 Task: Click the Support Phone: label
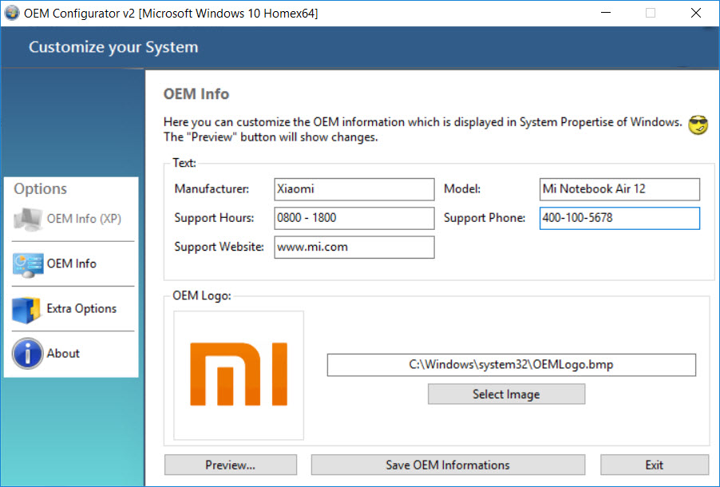point(485,218)
